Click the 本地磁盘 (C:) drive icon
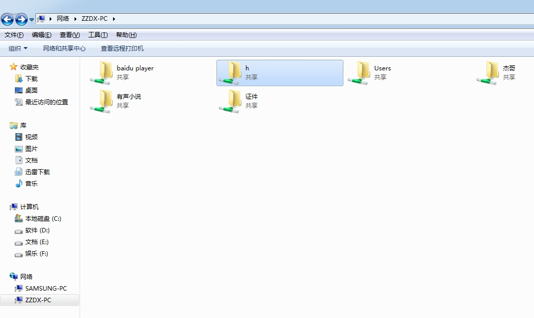Image resolution: width=534 pixels, height=318 pixels. tap(19, 218)
